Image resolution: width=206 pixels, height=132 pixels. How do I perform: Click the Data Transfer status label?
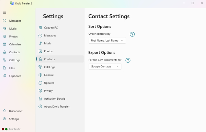click(15, 129)
